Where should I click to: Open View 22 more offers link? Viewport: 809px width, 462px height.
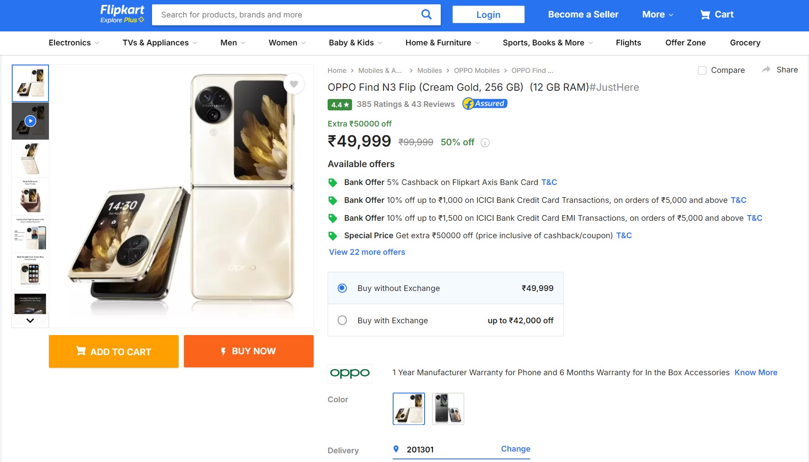tap(367, 252)
